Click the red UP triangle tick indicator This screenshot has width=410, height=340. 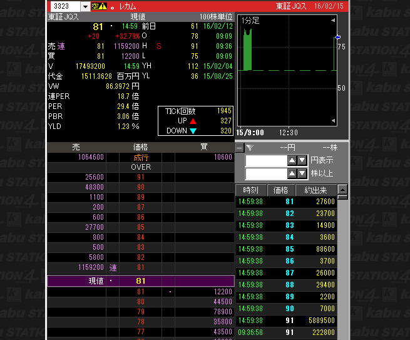tap(193, 121)
